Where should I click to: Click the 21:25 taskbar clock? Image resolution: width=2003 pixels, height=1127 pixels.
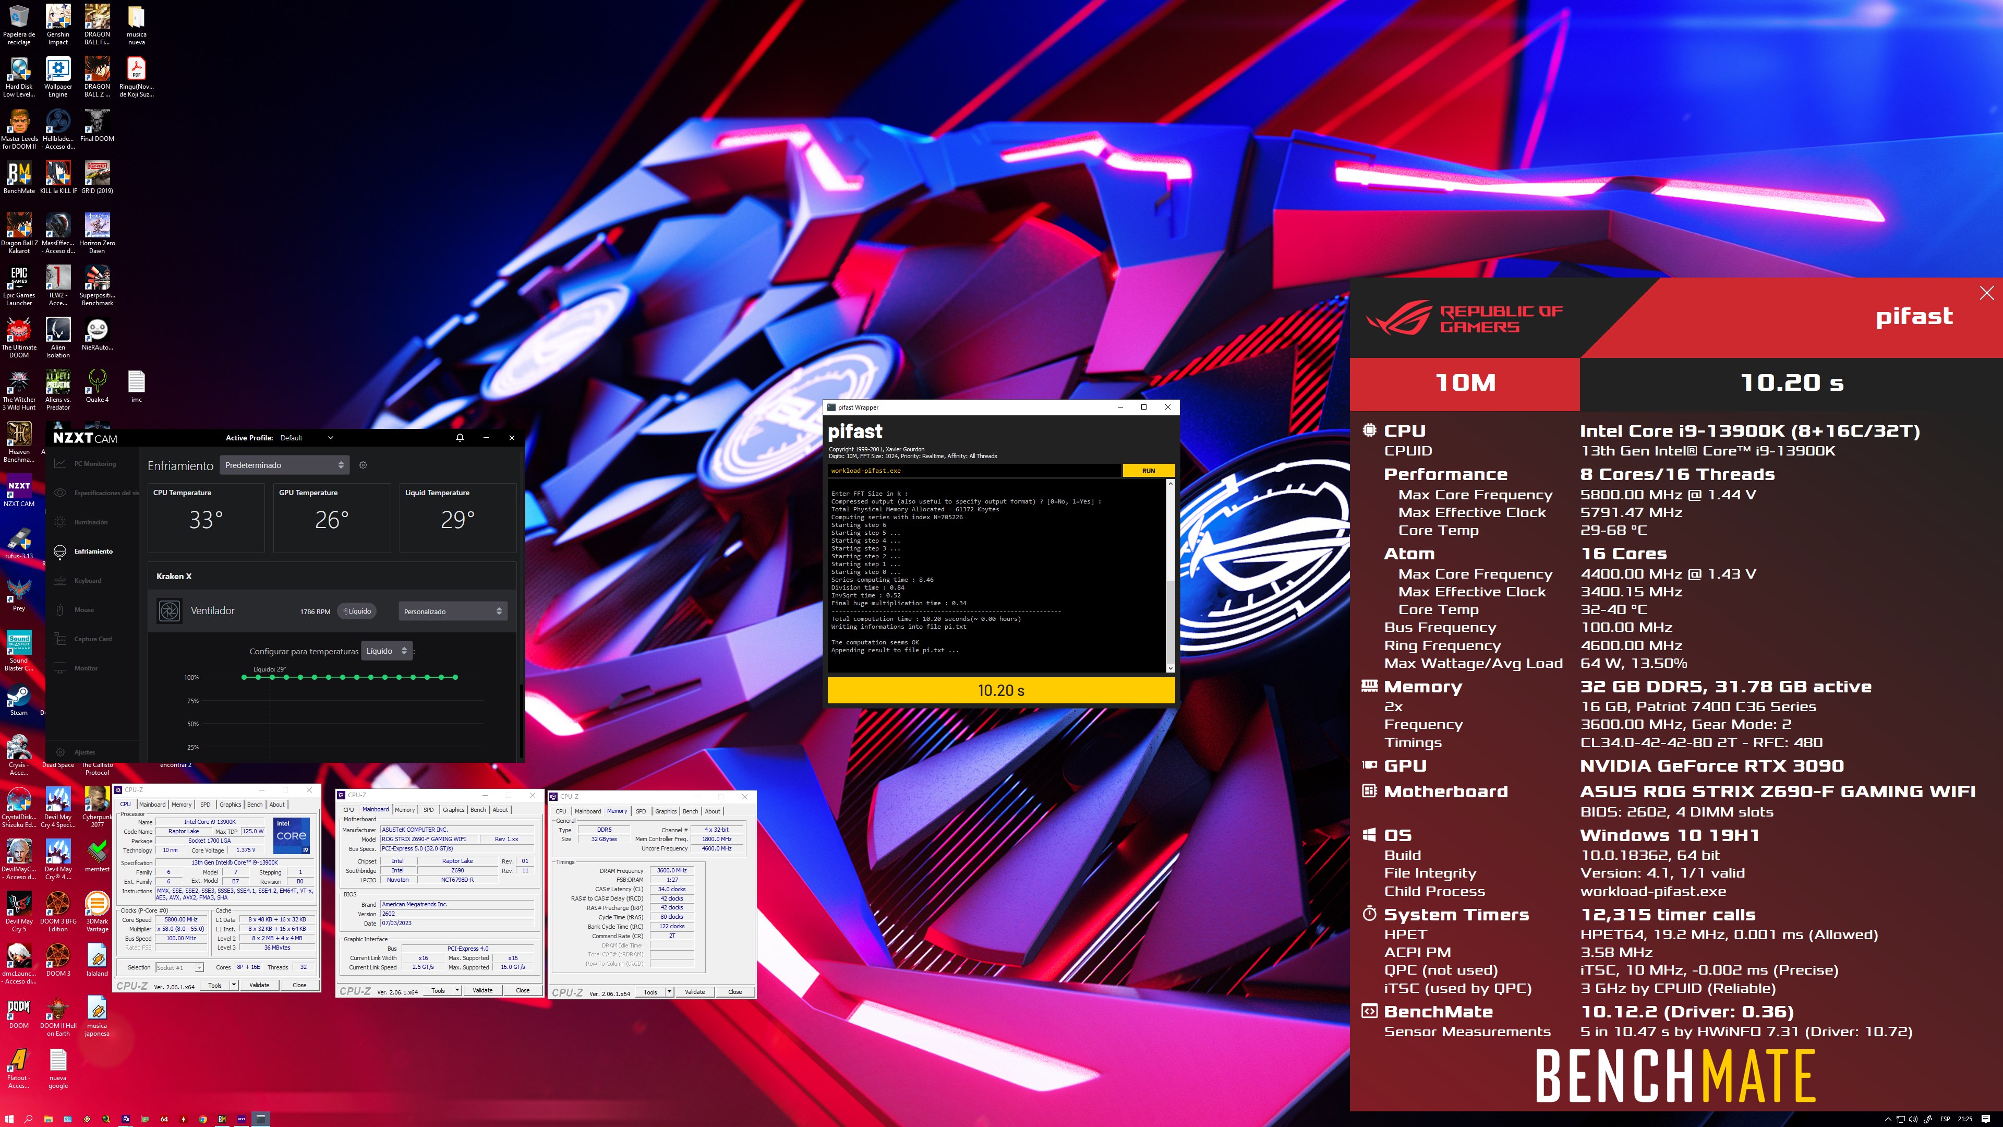coord(1965,1119)
